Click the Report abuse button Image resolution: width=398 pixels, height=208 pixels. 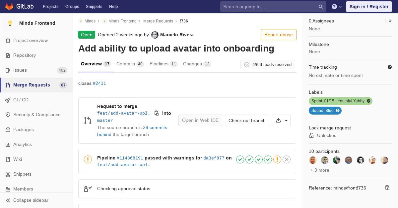279,35
